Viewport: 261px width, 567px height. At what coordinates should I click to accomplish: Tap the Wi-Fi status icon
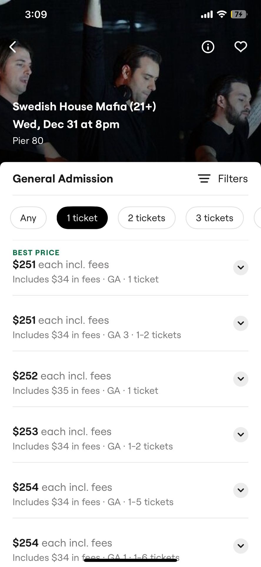222,14
